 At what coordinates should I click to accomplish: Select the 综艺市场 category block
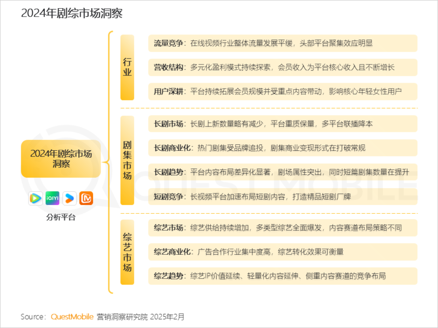(x=127, y=252)
